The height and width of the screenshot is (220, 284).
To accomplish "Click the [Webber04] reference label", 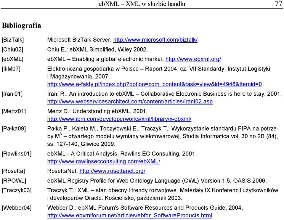I will pyautogui.click(x=17, y=208).
